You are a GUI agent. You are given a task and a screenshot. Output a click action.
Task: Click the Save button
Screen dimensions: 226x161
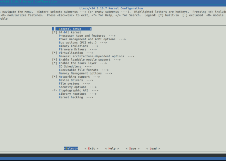pos(132,148)
